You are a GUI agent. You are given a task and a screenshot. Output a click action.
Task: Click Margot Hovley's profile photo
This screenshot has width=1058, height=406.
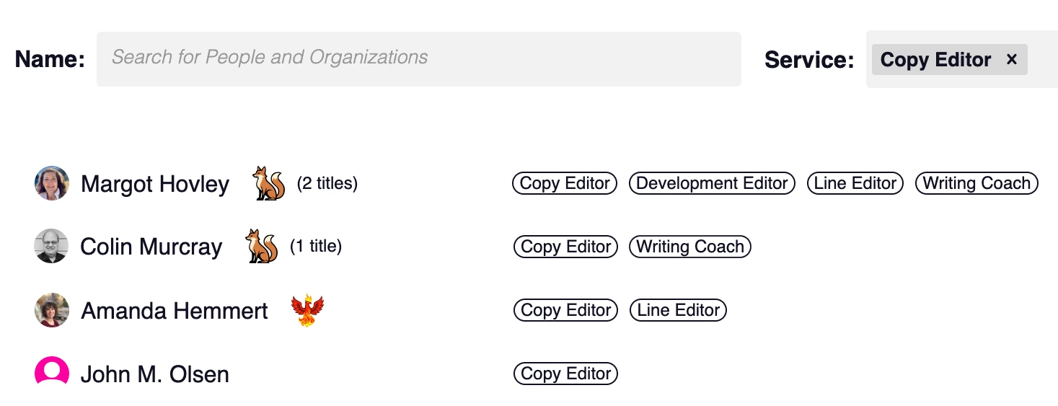52,183
